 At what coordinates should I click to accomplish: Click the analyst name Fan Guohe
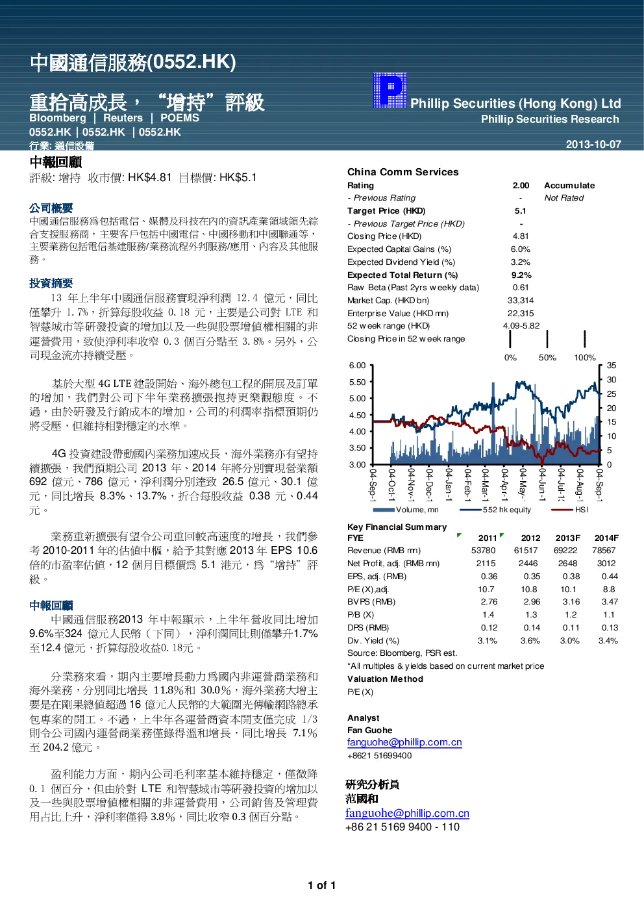click(370, 730)
